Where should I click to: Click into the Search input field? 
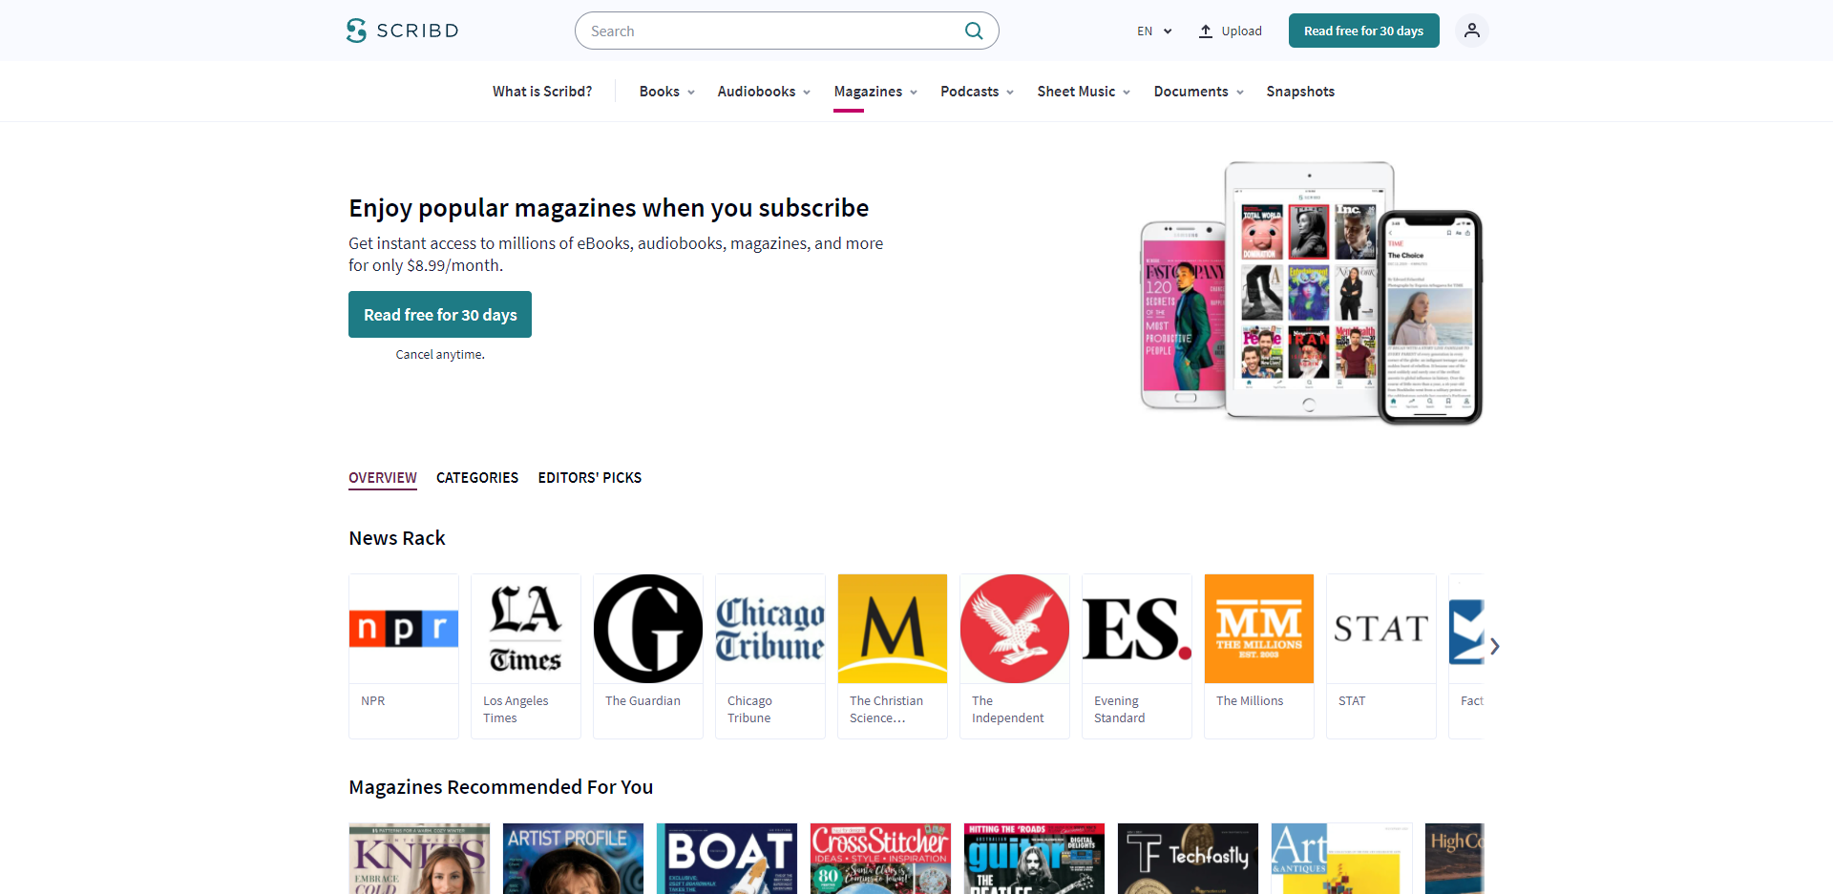[773, 31]
